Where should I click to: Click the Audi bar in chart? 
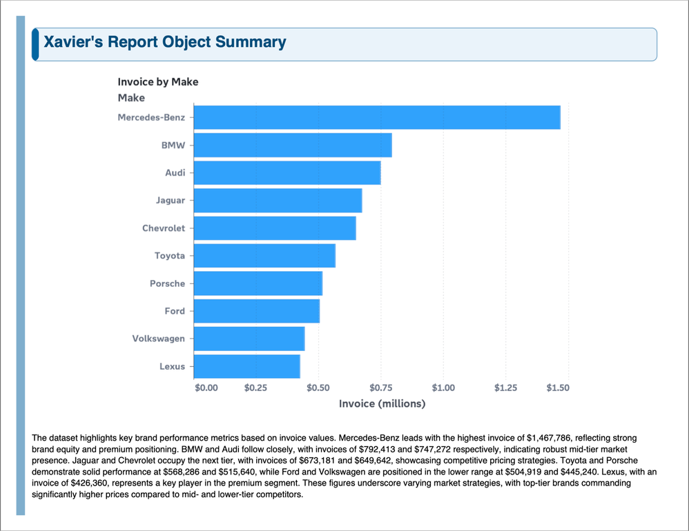287,172
